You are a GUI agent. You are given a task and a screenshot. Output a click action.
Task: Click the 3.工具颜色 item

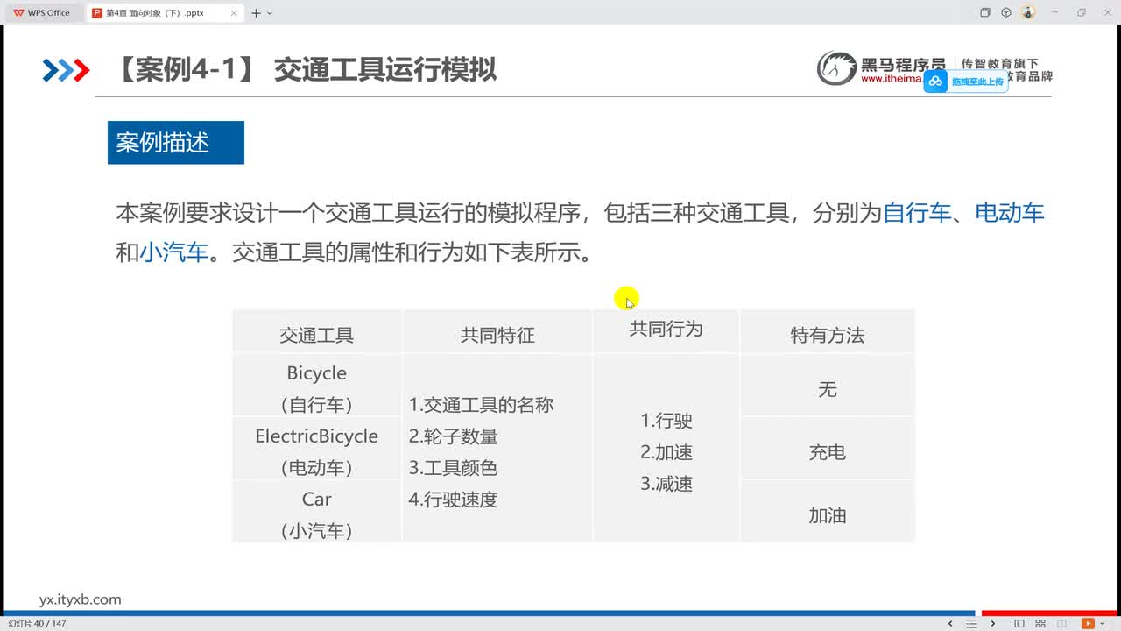[x=453, y=468]
